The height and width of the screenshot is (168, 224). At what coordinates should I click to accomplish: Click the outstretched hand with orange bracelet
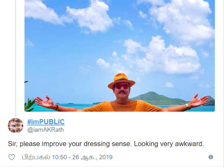click(x=46, y=102)
